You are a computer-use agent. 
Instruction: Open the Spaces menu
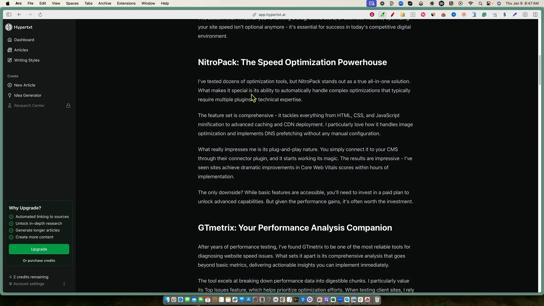tap(72, 3)
